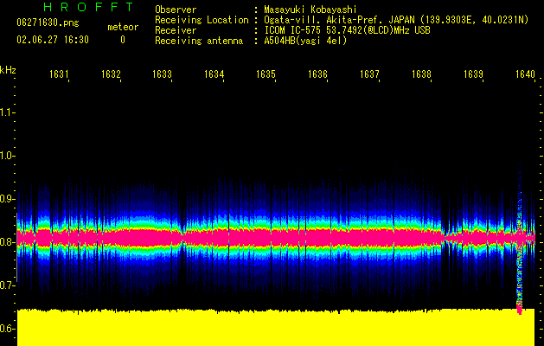
Task: Click the 0.9 kHz frequency label
Action: 6,199
